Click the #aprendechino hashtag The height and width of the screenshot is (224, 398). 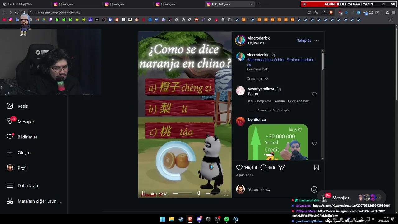coord(260,60)
